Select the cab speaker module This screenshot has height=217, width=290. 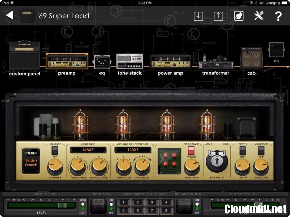click(251, 58)
